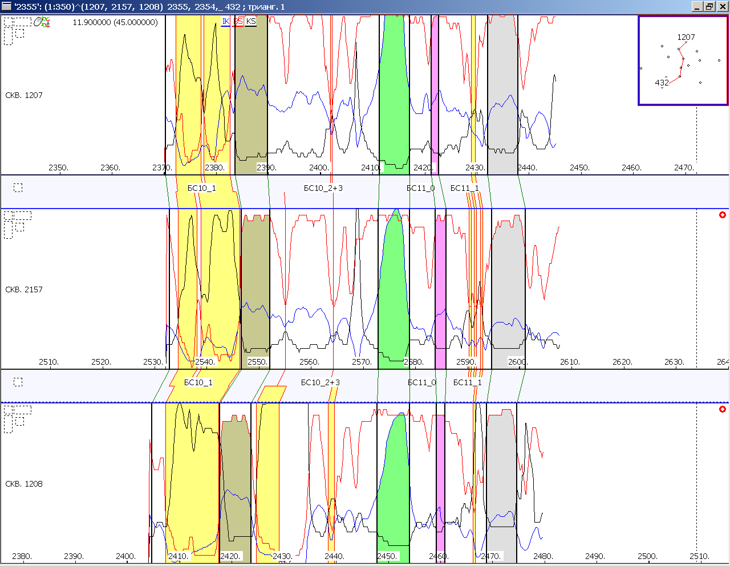The height and width of the screenshot is (567, 730).
Task: Click depth mark 2360. on well 1207
Action: 110,168
